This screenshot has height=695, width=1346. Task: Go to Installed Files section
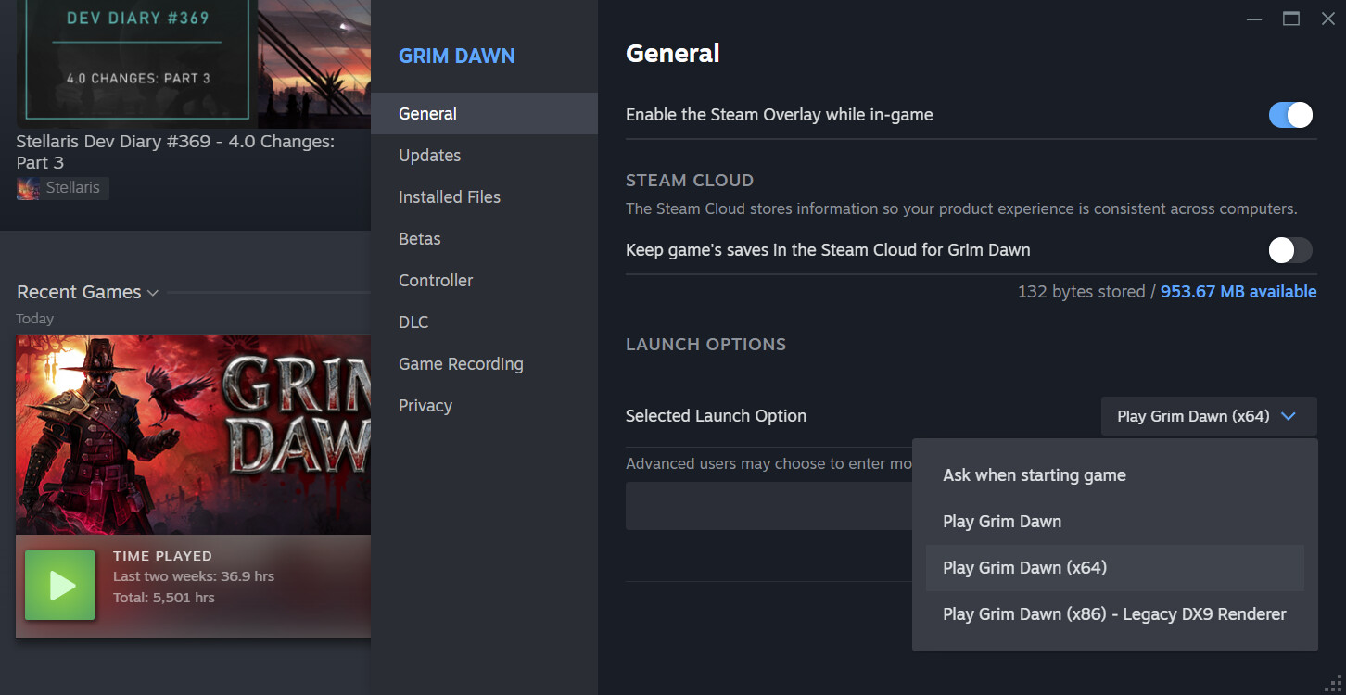coord(450,197)
